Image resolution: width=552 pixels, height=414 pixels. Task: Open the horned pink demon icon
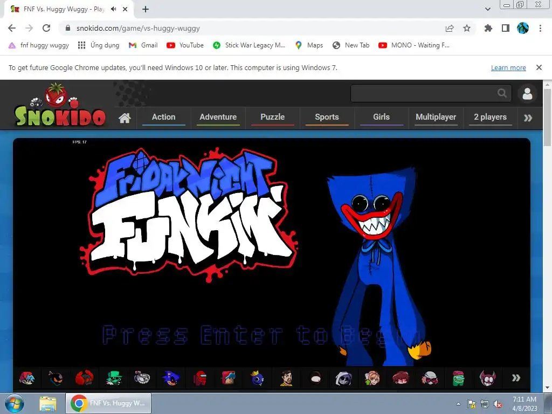(x=487, y=378)
